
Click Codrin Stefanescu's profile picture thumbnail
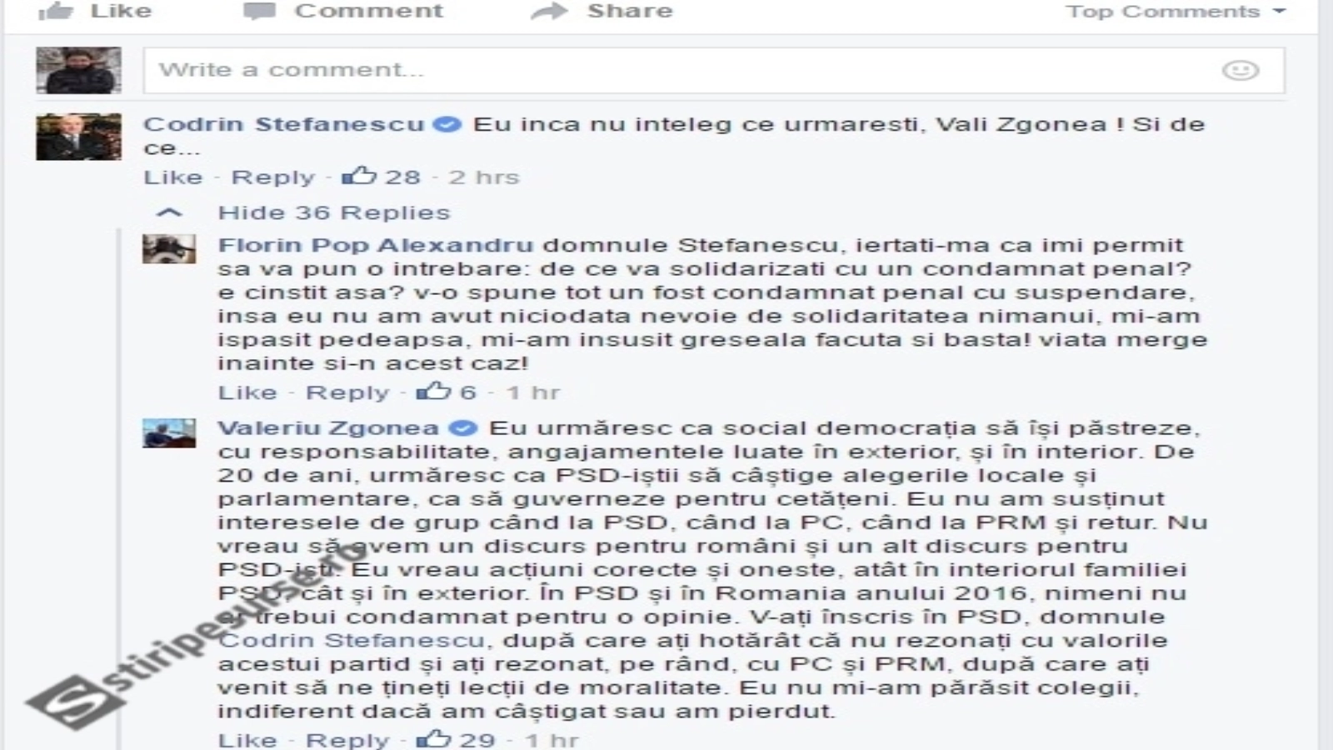pos(78,137)
